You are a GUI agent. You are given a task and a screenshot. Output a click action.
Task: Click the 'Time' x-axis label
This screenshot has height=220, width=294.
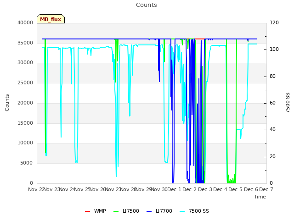(260, 197)
